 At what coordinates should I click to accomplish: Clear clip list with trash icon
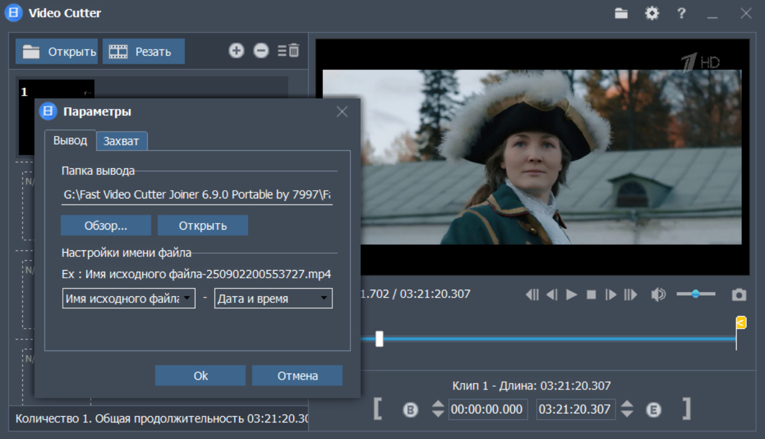289,51
